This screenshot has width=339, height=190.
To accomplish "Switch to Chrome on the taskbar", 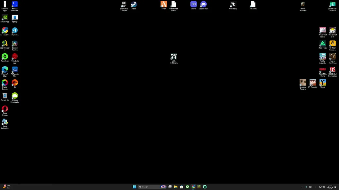I will pyautogui.click(x=193, y=187).
